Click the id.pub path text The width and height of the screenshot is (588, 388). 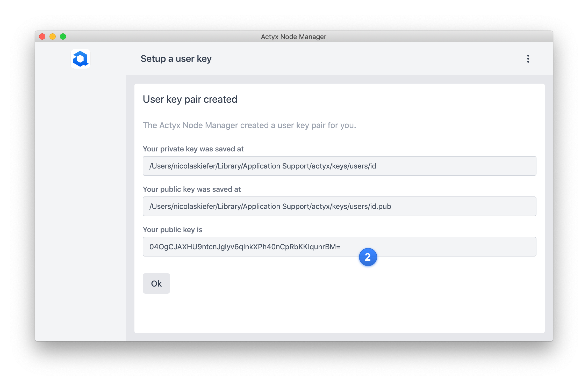[380, 206]
